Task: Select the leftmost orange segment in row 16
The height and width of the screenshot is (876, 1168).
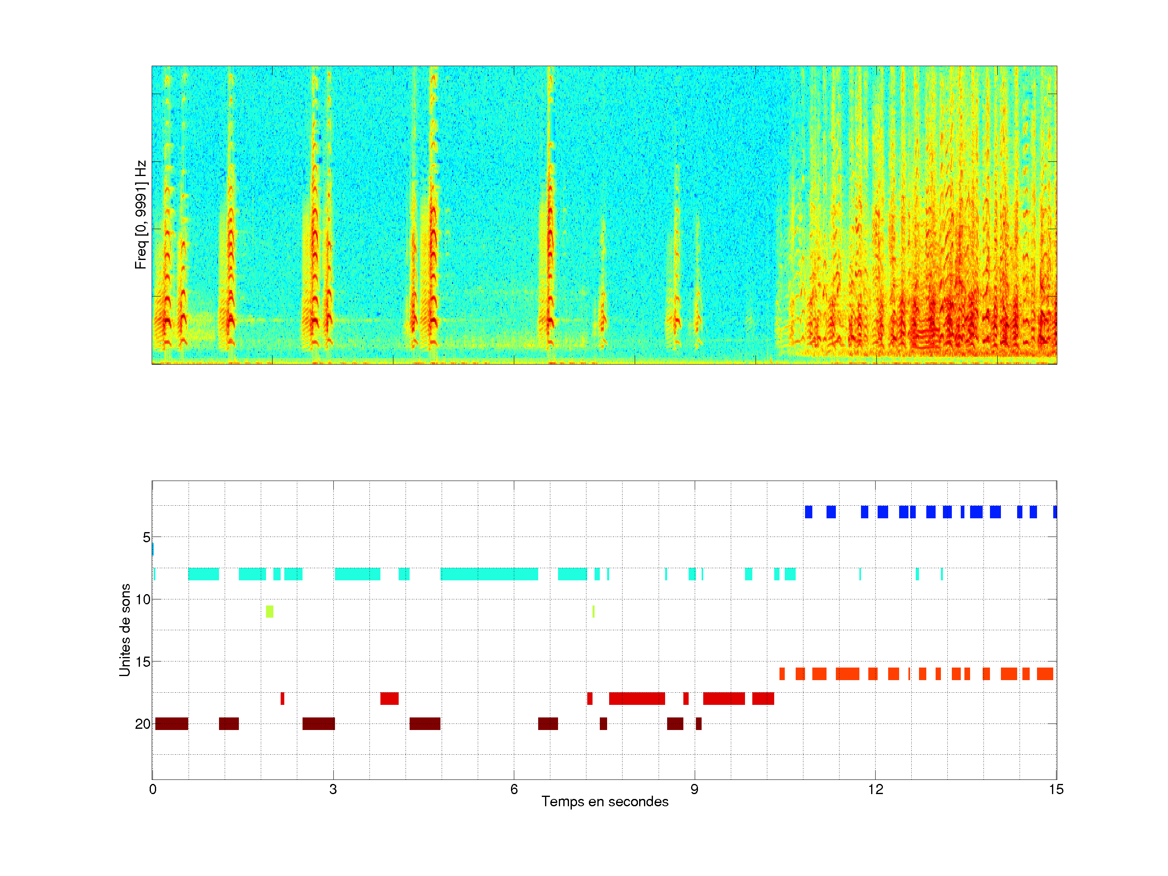Action: point(782,674)
